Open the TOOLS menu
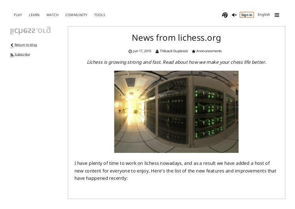295x209 pixels. [99, 15]
